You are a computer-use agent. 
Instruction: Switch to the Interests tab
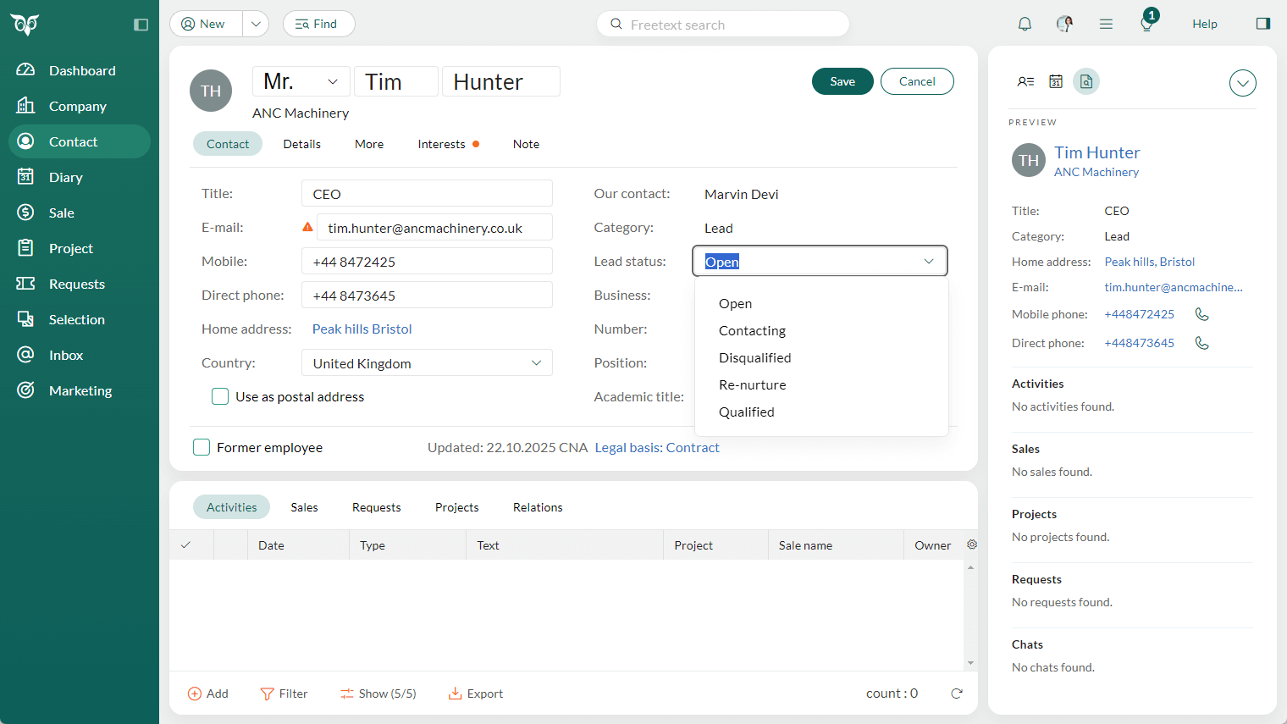coord(442,144)
